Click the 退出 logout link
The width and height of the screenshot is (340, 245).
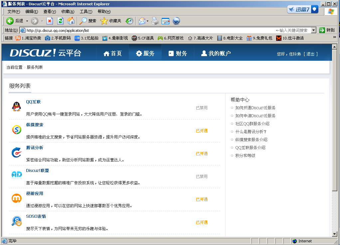[x=310, y=54]
